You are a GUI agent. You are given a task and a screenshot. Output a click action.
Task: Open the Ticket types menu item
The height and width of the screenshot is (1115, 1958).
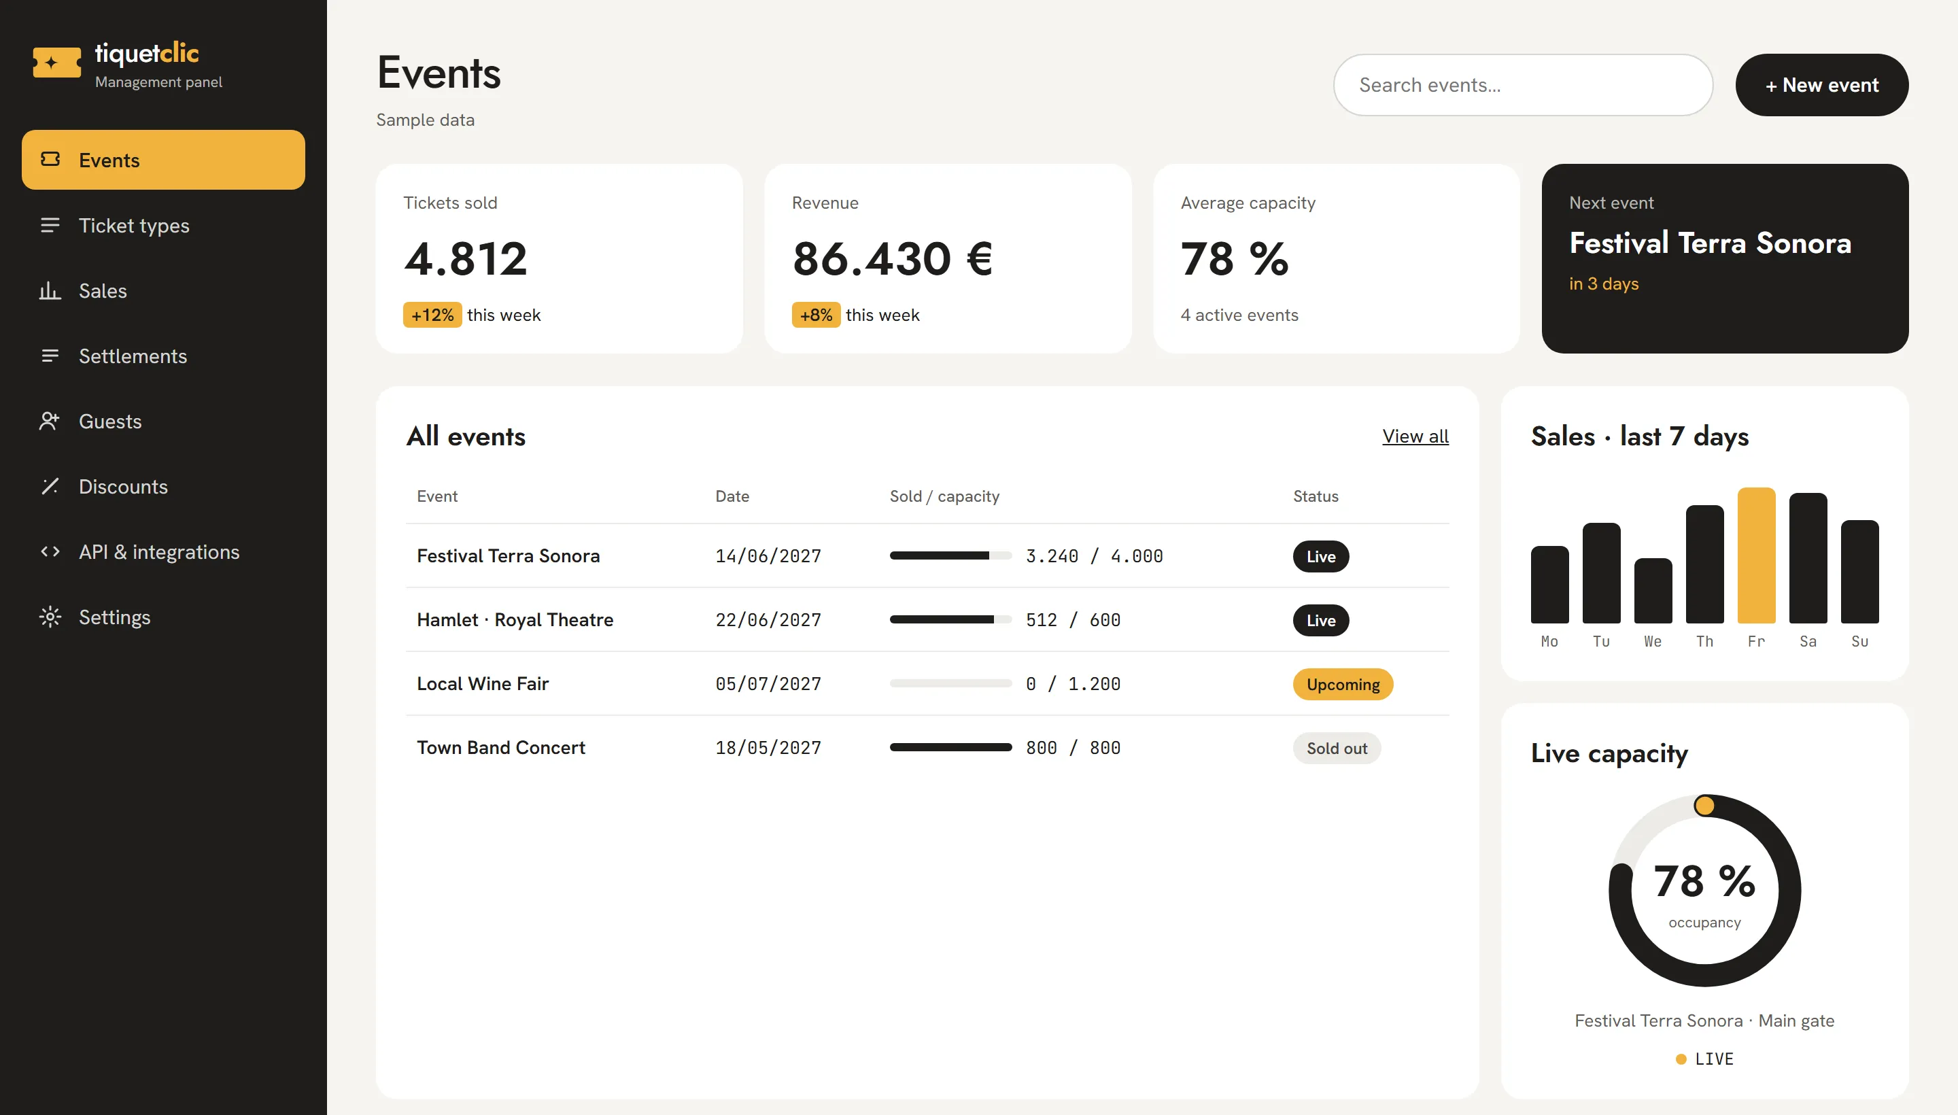tap(163, 225)
